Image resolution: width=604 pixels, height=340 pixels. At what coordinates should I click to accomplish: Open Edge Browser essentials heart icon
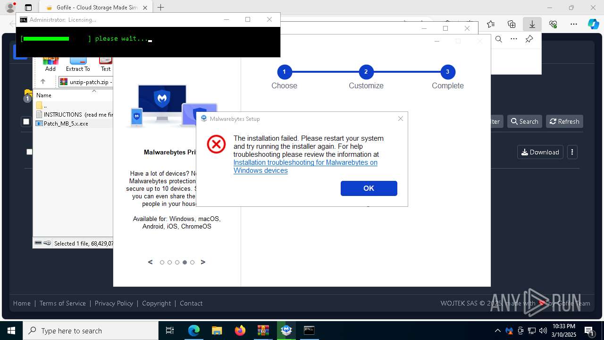(x=553, y=24)
